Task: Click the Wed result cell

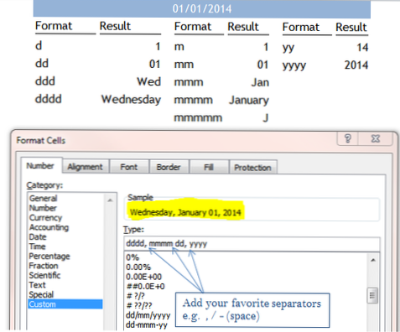Action: 148,81
